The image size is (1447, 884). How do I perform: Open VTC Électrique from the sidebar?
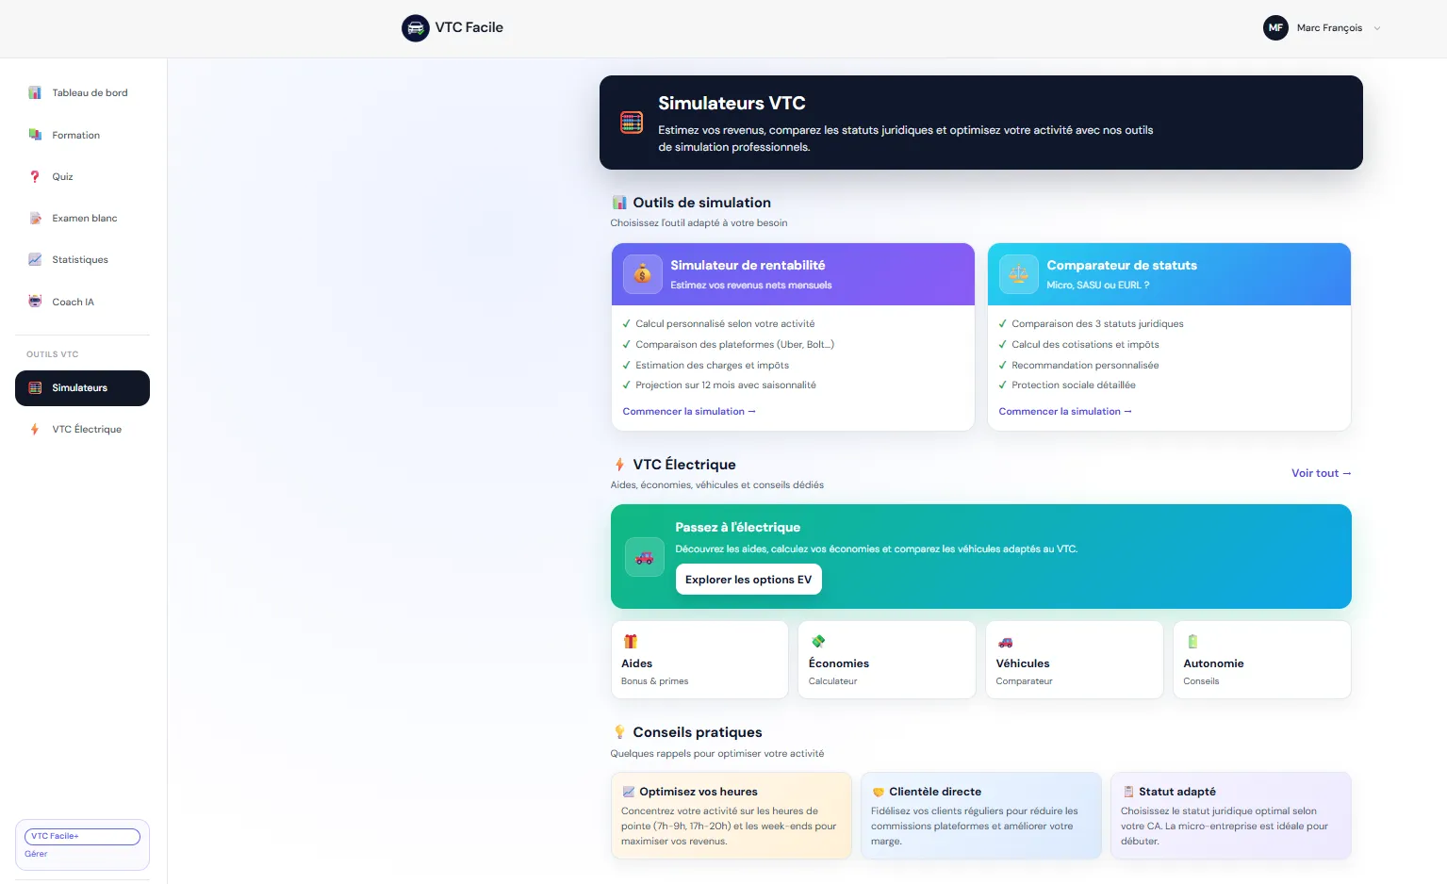[87, 429]
